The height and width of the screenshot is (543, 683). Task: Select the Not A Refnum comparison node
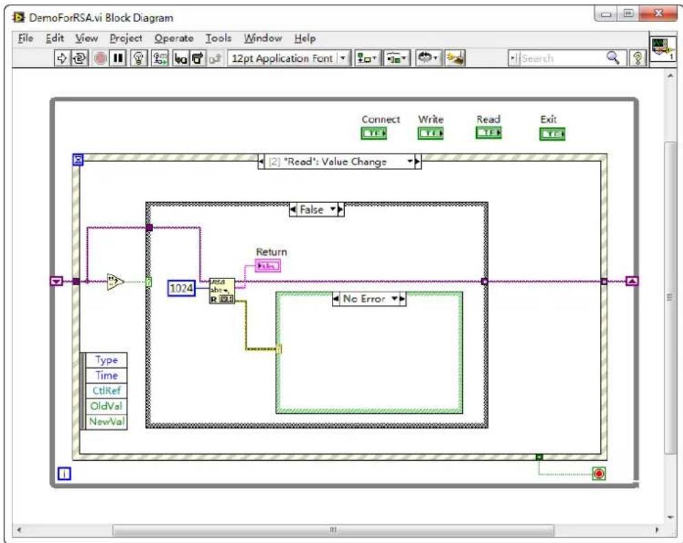(115, 282)
